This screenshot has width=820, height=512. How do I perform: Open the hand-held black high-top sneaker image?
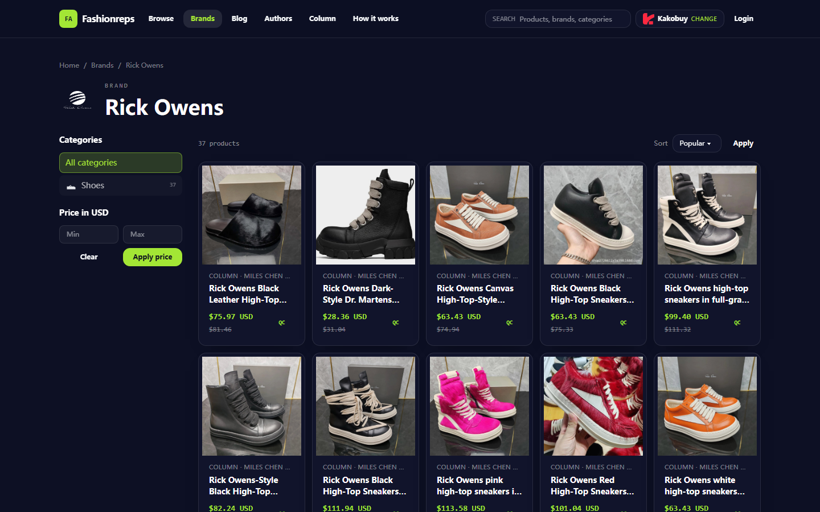(593, 215)
